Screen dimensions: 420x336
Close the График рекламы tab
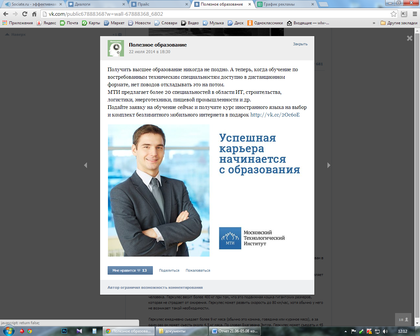click(x=313, y=4)
